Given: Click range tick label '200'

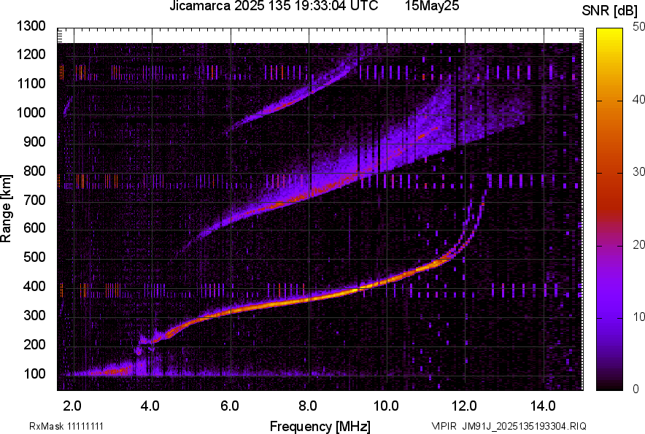Looking at the screenshot, I should click(x=34, y=344).
